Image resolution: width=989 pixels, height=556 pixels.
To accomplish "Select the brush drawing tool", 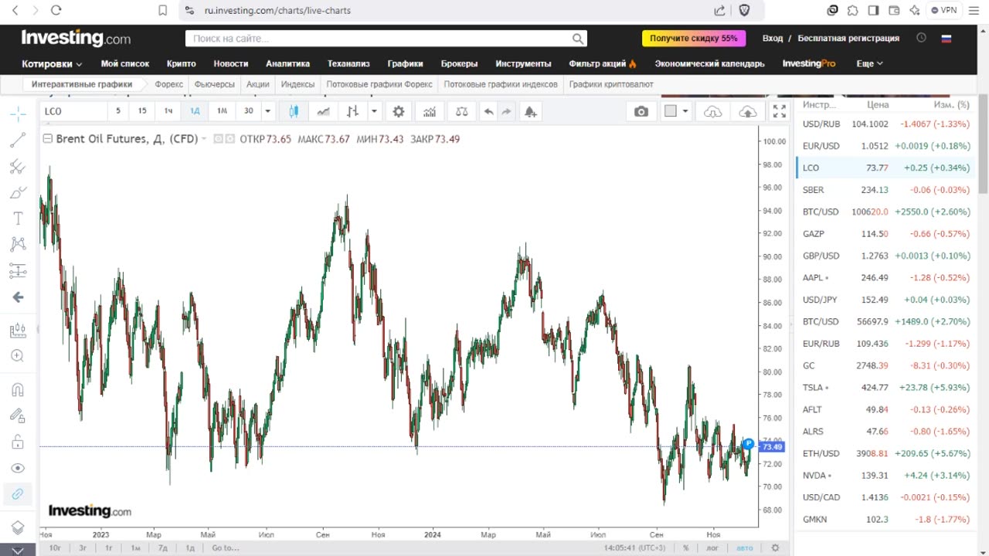I will [x=18, y=192].
